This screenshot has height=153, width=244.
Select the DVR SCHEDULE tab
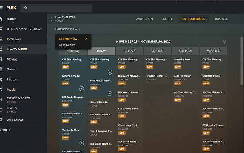193,19
